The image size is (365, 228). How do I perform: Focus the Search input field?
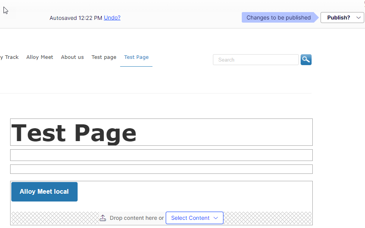(255, 60)
